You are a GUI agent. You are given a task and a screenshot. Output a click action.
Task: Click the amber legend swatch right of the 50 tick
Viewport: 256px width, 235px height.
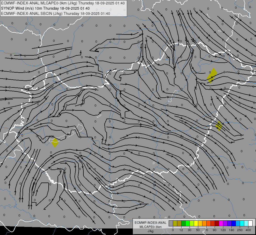point(200,223)
